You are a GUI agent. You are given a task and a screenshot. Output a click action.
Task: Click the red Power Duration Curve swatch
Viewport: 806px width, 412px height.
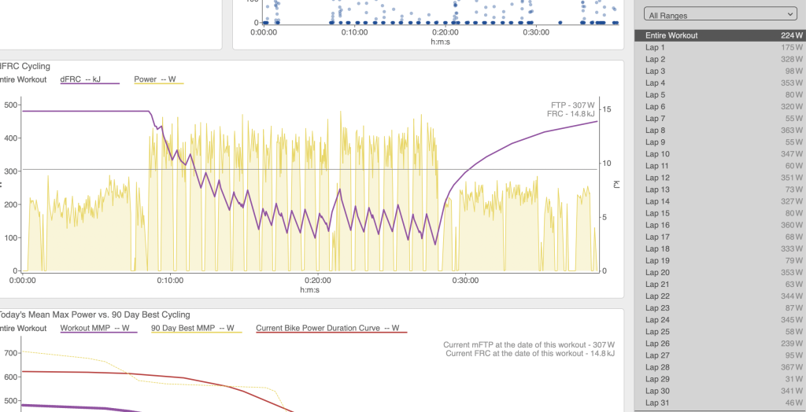point(331,333)
